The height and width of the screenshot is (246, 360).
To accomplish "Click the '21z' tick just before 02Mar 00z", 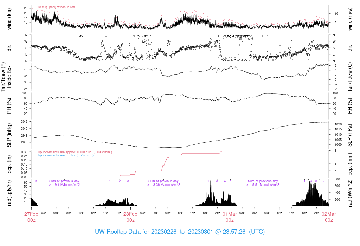I will pos(316,213).
